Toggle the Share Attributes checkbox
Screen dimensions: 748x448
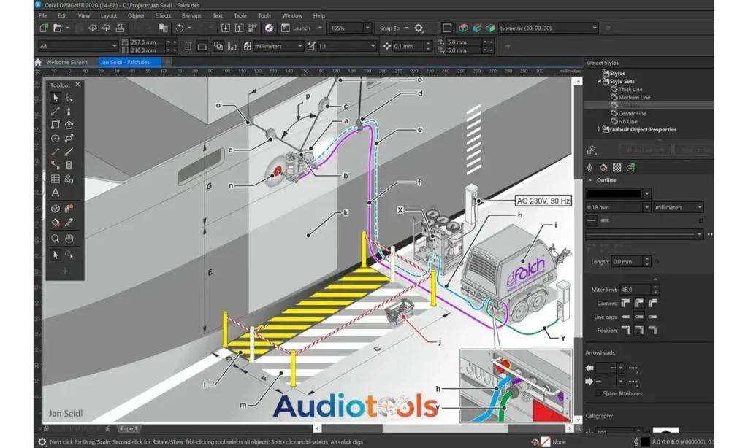(x=598, y=393)
